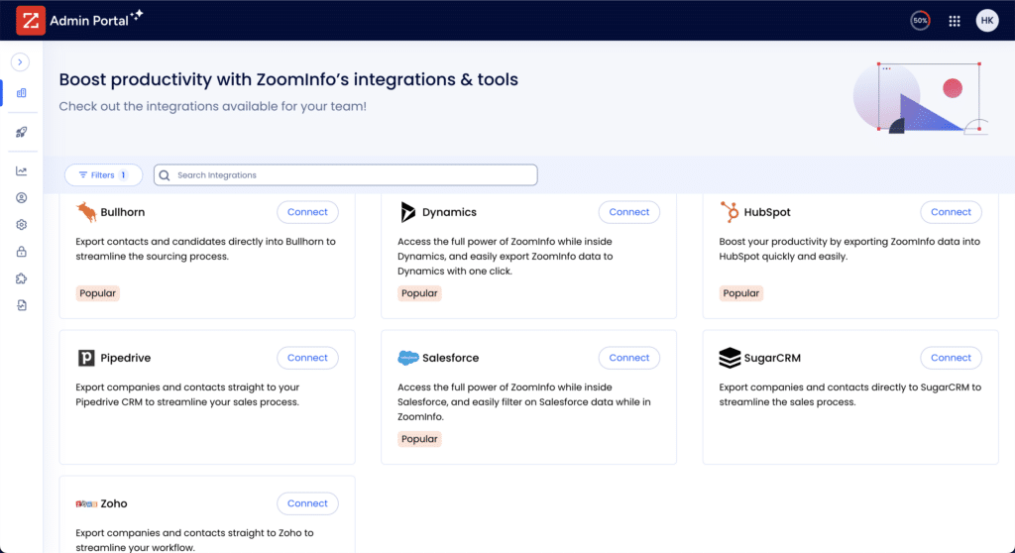This screenshot has height=553, width=1015.
Task: Click the HubSpot card title
Action: click(x=767, y=212)
